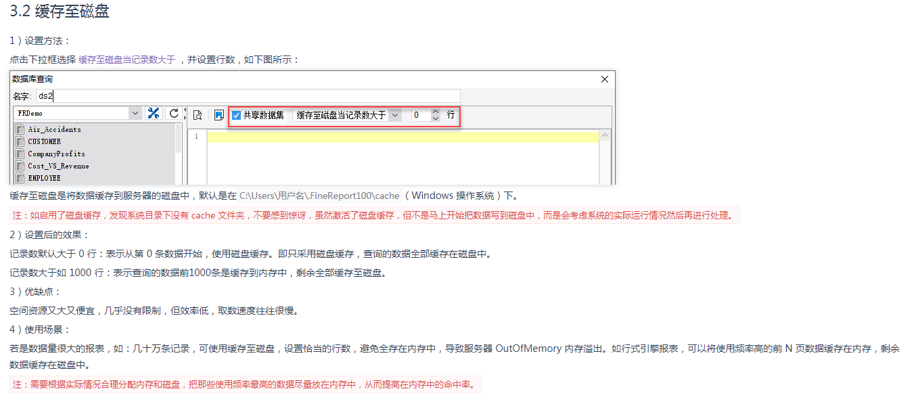Click the CUSTOMER table icon
918x406 pixels.
[x=20, y=141]
